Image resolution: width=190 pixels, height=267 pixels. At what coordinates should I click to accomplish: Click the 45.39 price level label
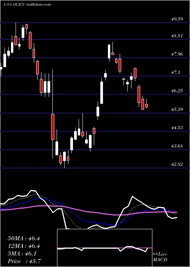tap(177, 109)
